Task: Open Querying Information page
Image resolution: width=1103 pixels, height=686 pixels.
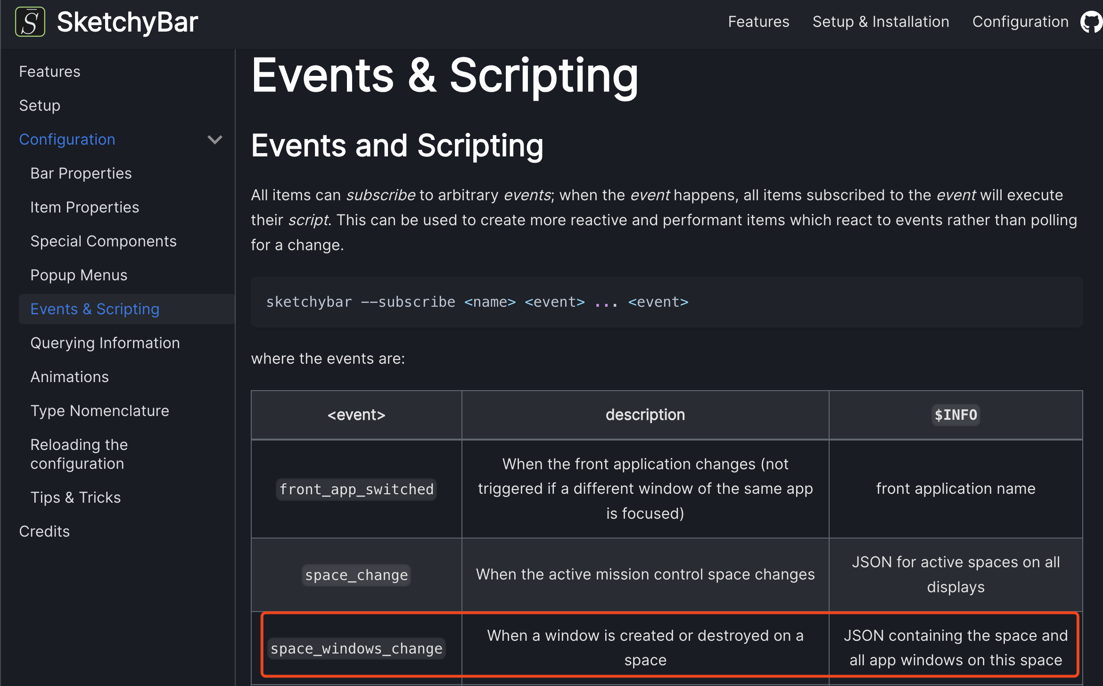Action: pos(105,343)
